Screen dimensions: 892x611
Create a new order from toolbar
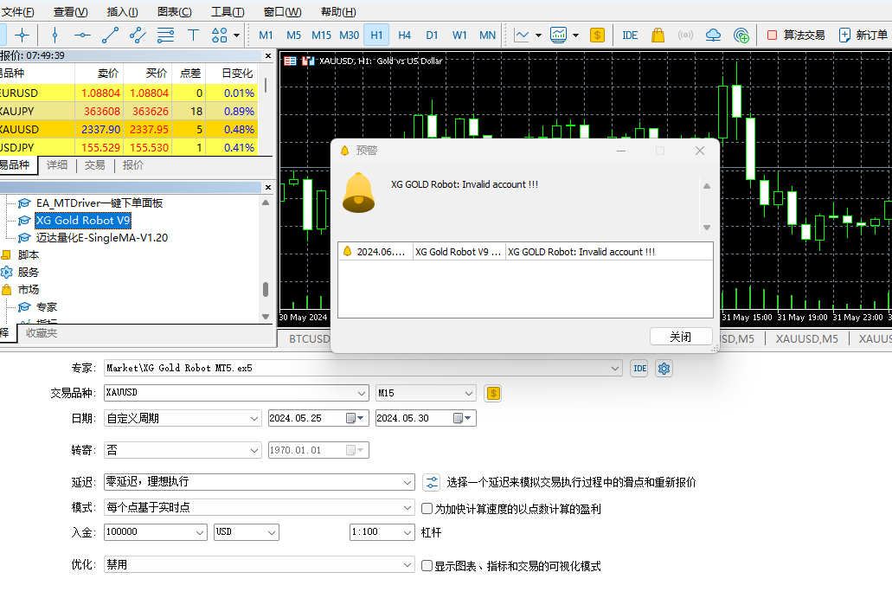tap(863, 35)
